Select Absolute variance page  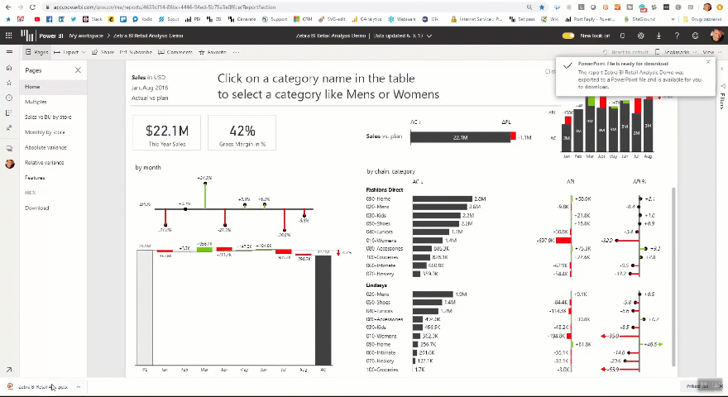[53, 147]
